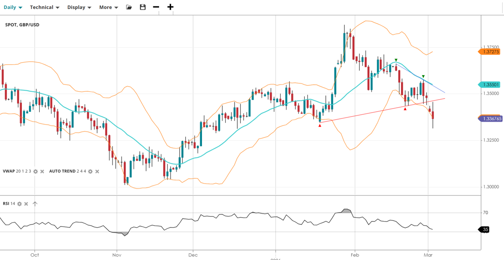Open saved chart with folder icon
Screen dimensions: 504x260
[129, 7]
